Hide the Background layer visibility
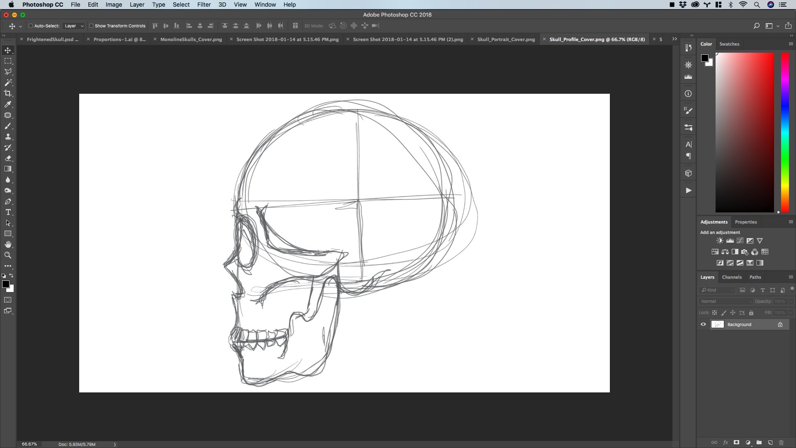This screenshot has width=796, height=448. [x=703, y=324]
